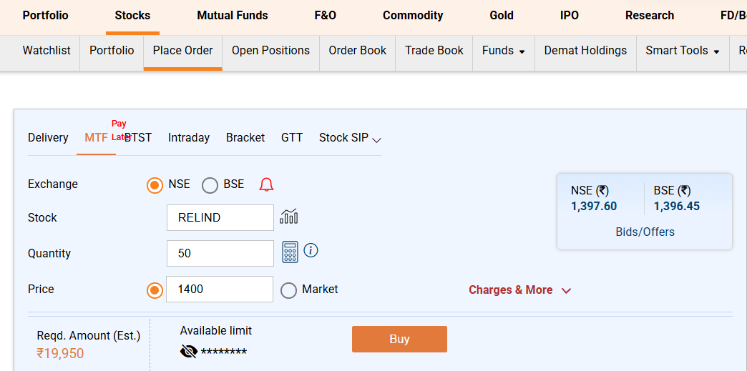Open the Mutual Funds section
747x371 pixels.
(233, 15)
